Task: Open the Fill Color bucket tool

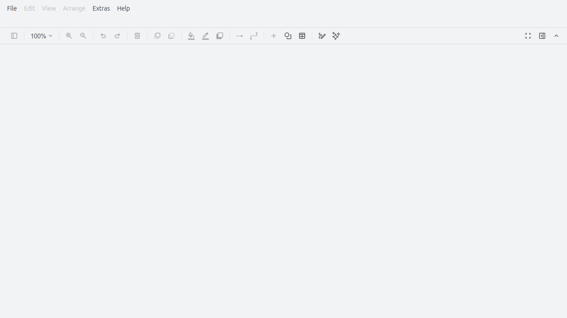Action: click(191, 36)
